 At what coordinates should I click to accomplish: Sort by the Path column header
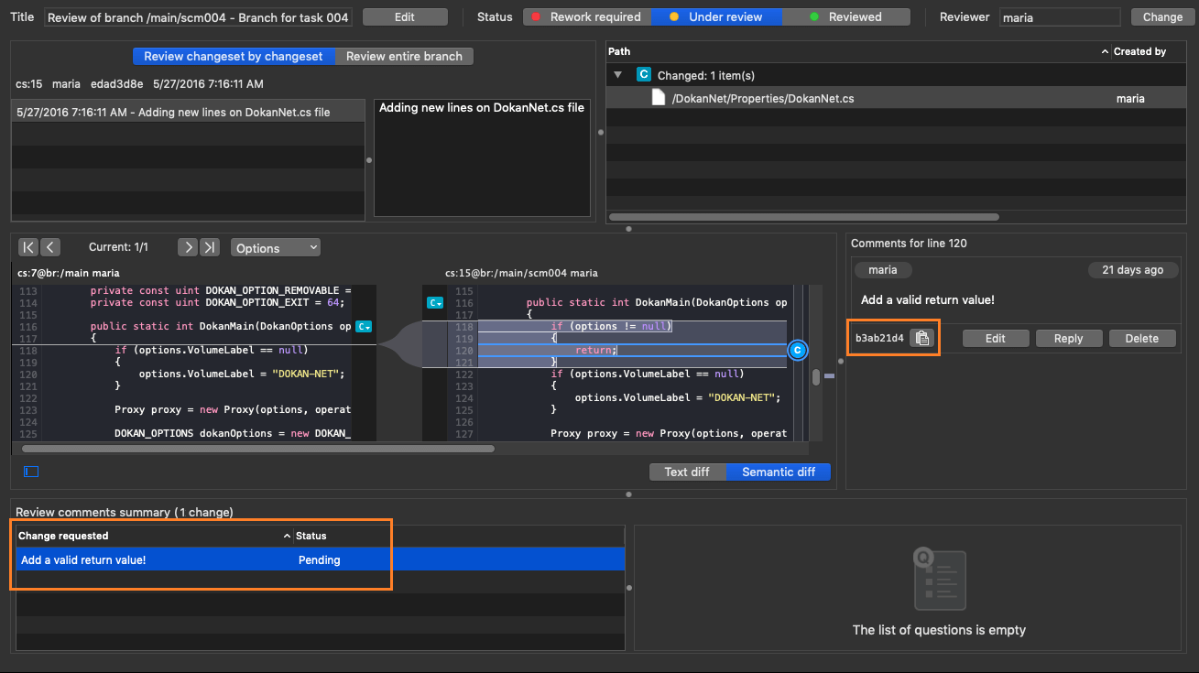point(856,51)
